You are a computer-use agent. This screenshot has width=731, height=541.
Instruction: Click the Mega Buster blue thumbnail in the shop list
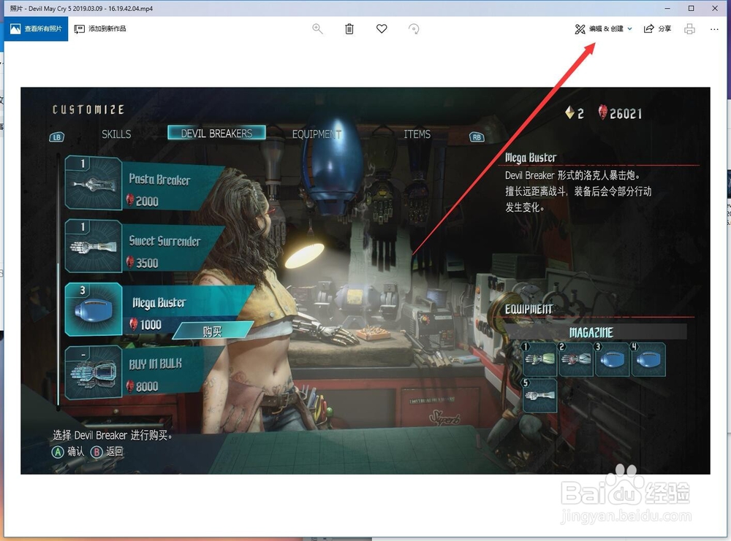click(94, 310)
